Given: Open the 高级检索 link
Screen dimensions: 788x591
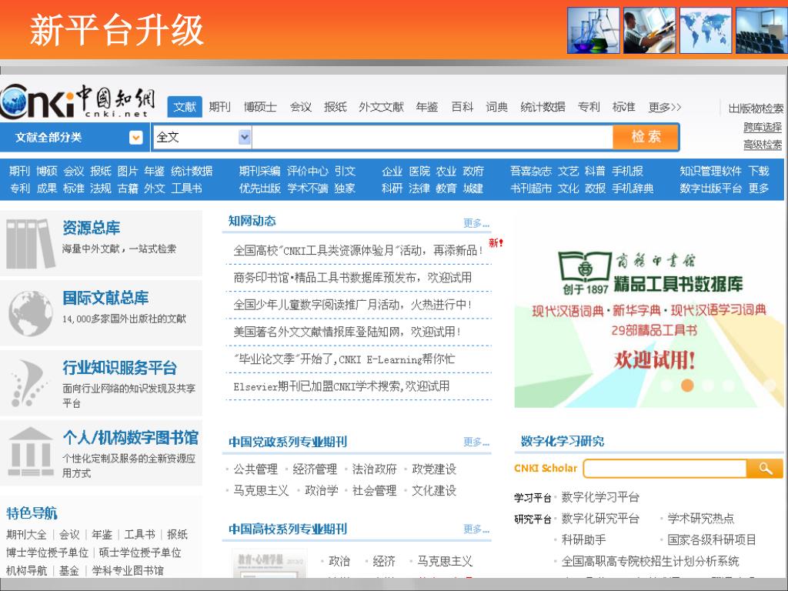Looking at the screenshot, I should [x=763, y=145].
